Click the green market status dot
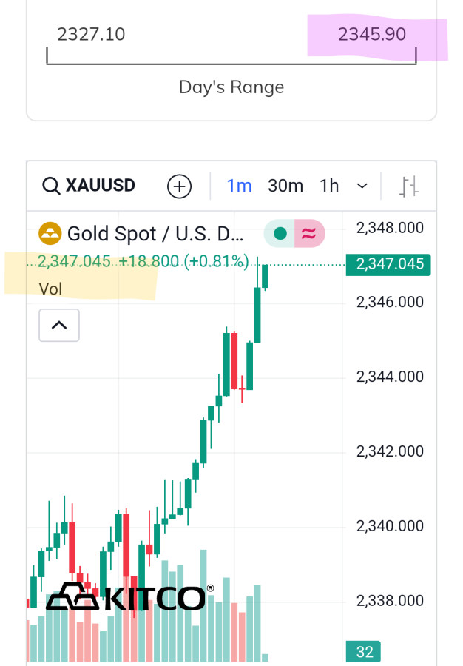The width and height of the screenshot is (463, 666). (x=280, y=234)
